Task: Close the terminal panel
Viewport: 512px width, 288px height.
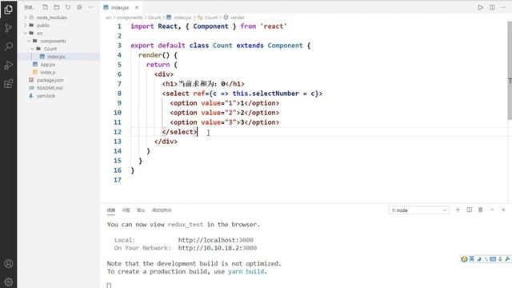Action: (x=503, y=210)
